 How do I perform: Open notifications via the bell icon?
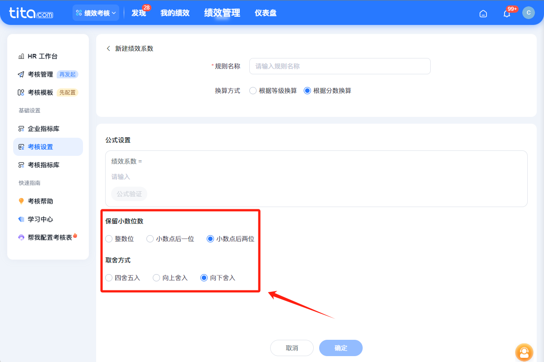point(506,14)
